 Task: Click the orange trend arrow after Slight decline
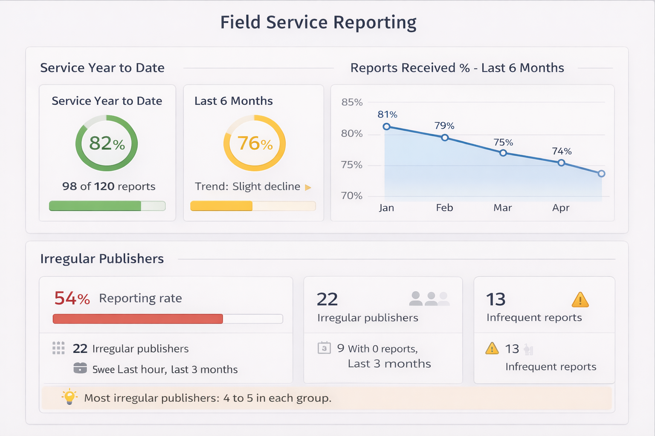[x=308, y=187]
